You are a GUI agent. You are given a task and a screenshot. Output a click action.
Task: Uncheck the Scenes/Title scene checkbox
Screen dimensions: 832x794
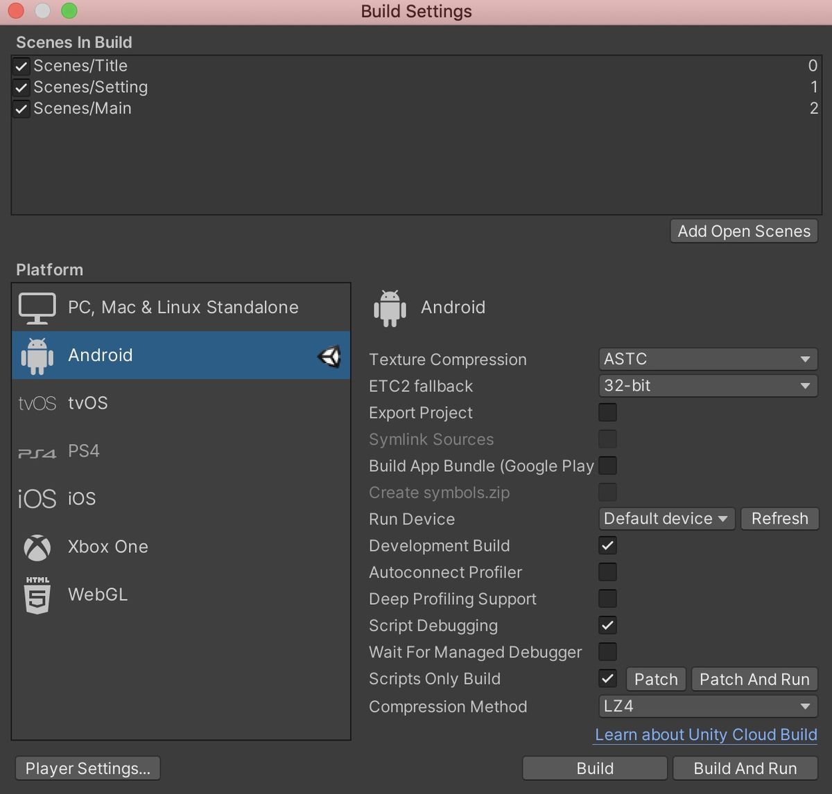tap(21, 67)
